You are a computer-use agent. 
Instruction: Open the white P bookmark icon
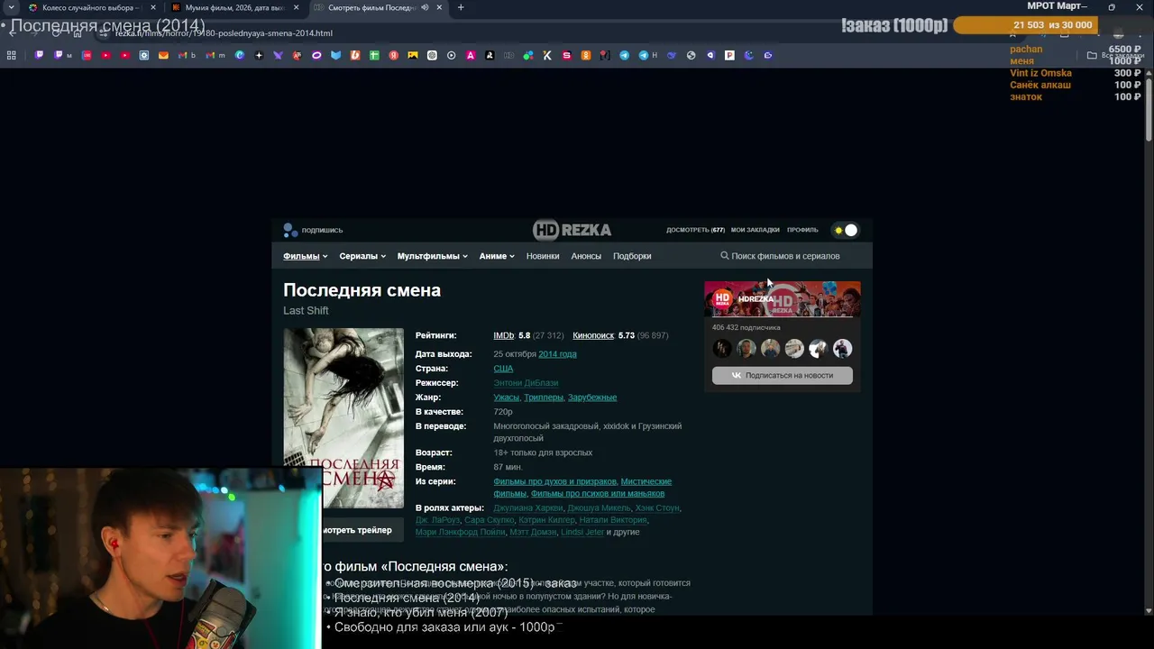tap(729, 55)
